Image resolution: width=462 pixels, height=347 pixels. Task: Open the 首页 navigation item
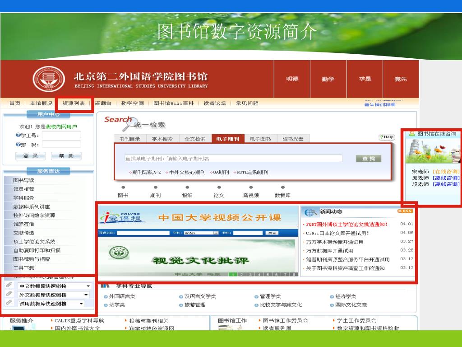(15, 103)
